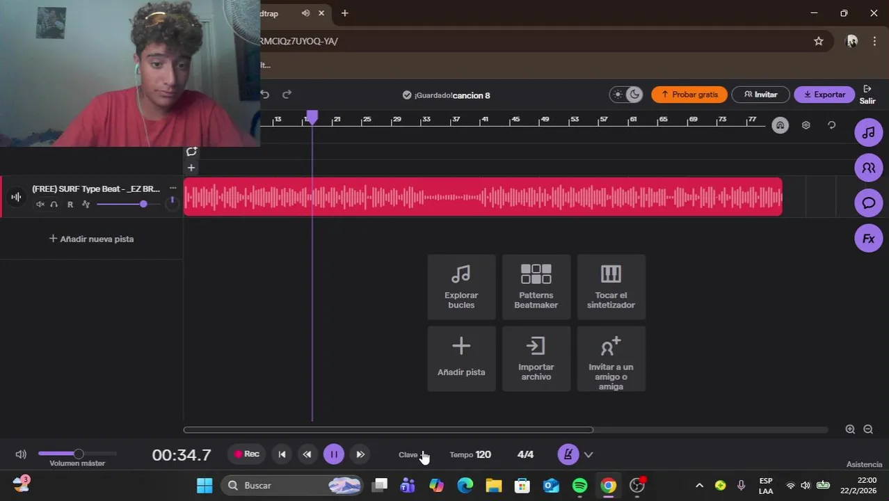
Task: Toggle the cycle loop icon beside the ruler
Action: 831,125
